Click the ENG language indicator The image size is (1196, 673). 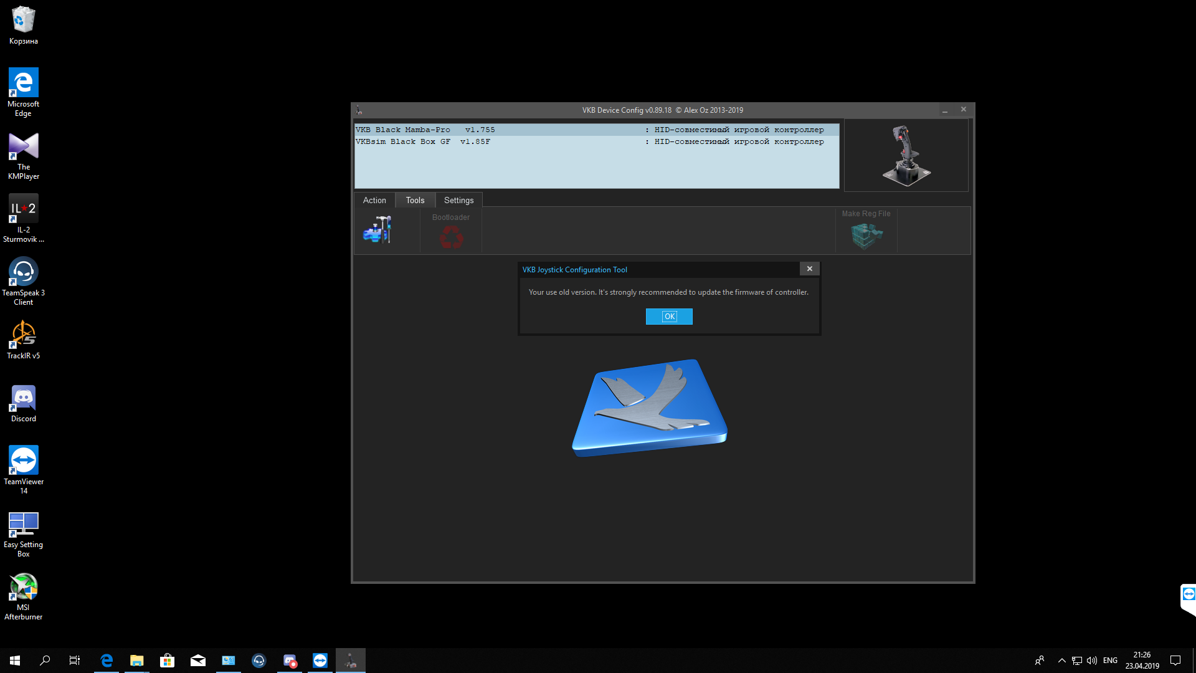coord(1110,661)
